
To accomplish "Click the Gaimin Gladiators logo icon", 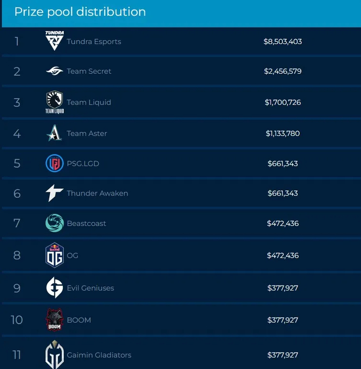I will click(x=54, y=355).
